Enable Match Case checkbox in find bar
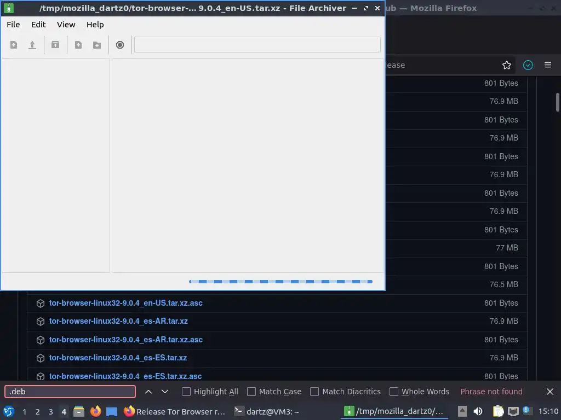 pos(251,392)
